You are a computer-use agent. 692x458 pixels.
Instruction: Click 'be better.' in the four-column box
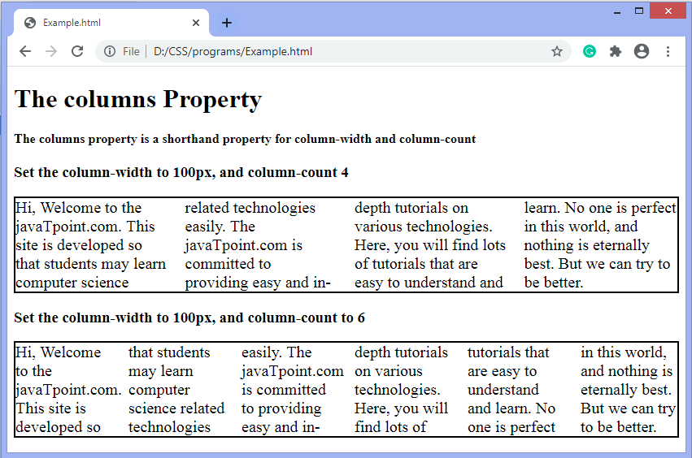(554, 282)
